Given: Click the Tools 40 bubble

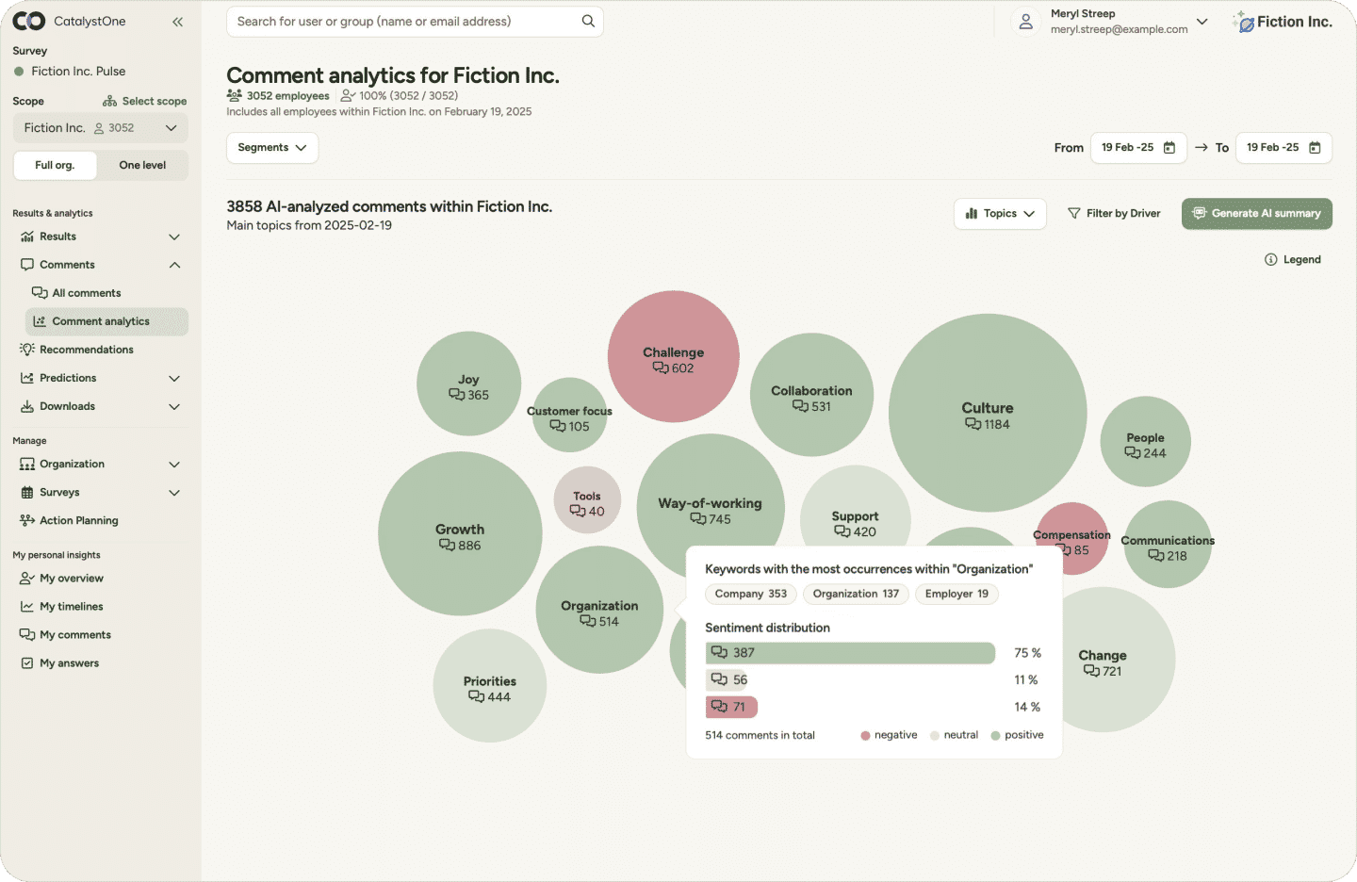Looking at the screenshot, I should point(587,500).
